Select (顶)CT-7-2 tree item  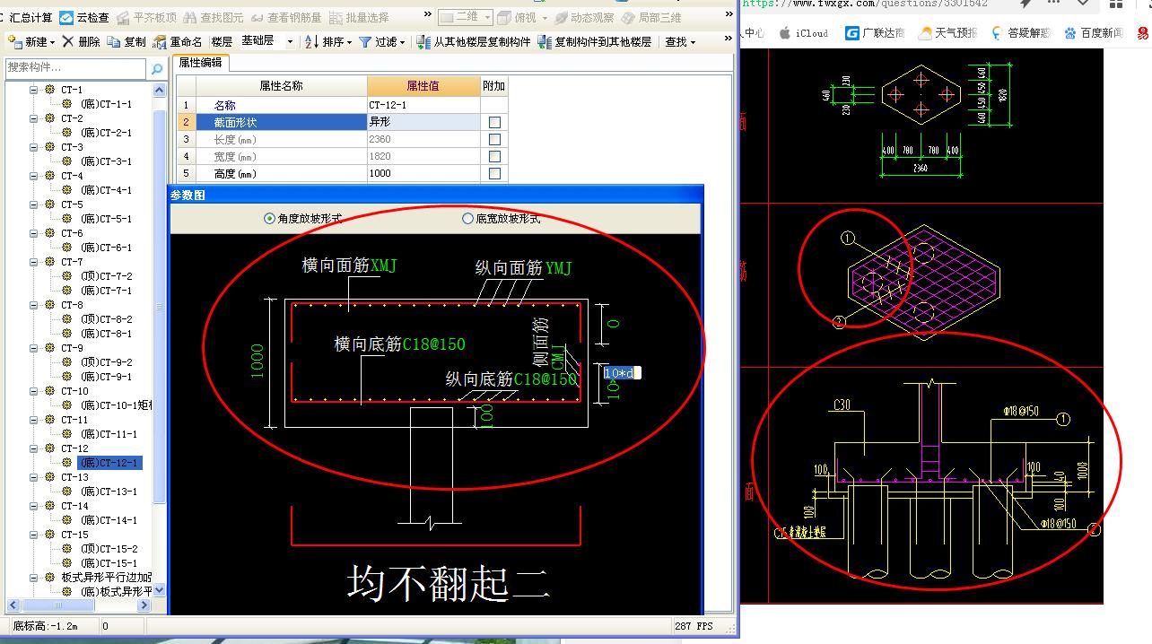(x=106, y=276)
